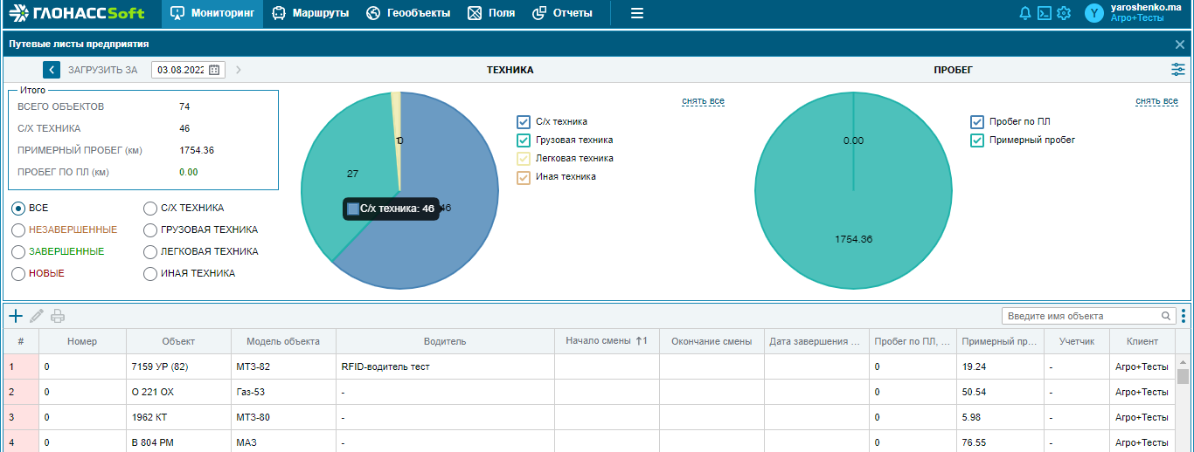Viewport: 1194px width, 452px height.
Task: Click the edit pencil icon
Action: coord(37,316)
